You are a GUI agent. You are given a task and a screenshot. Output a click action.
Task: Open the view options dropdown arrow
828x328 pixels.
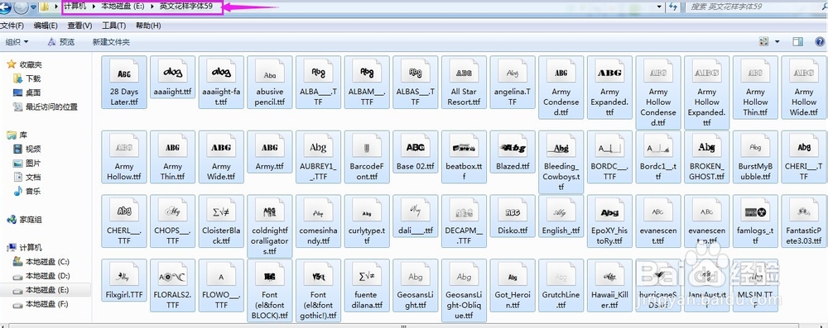point(777,41)
